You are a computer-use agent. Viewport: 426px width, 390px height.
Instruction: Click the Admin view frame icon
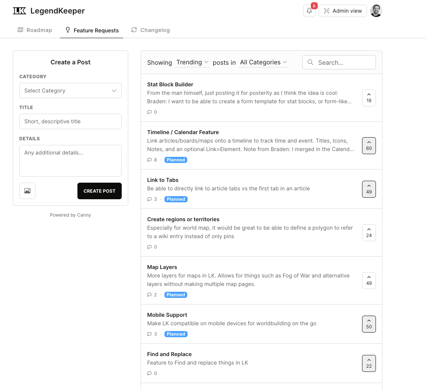(327, 11)
